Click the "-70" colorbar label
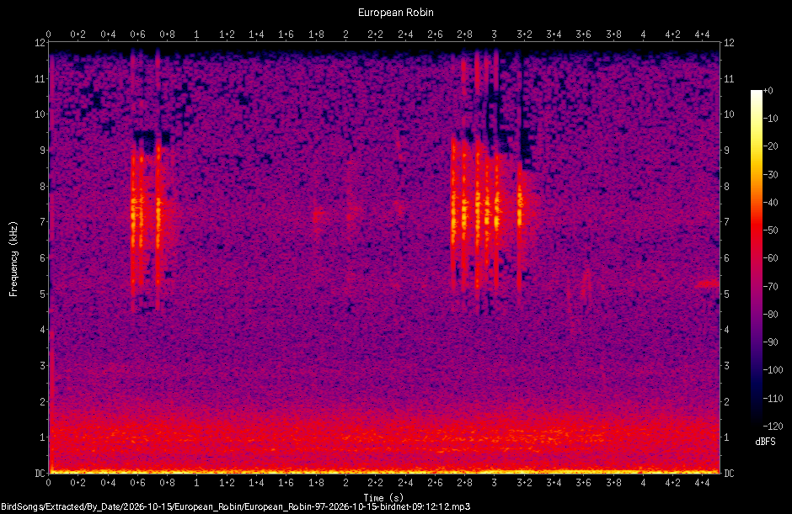 (770, 287)
